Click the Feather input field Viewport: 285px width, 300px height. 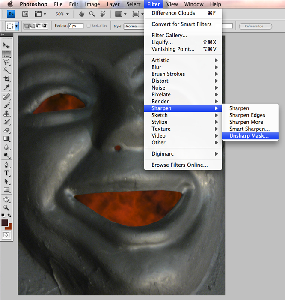[76, 26]
